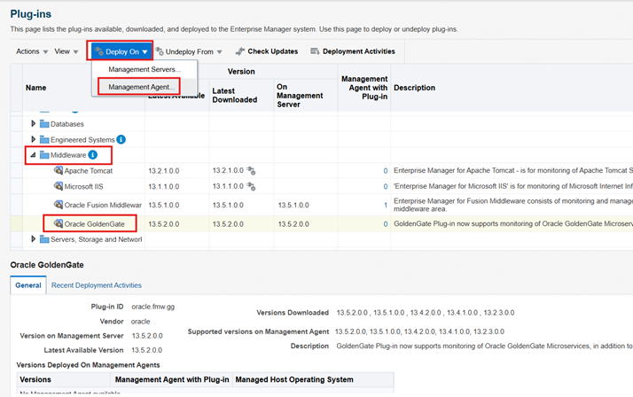This screenshot has height=397, width=633.
Task: Click Apache Tomcat latest downloaded status icon
Action: click(252, 171)
